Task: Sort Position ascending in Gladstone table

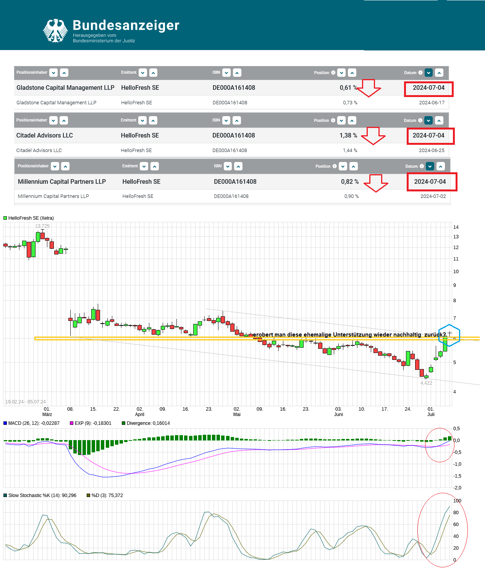Action: tap(352, 73)
